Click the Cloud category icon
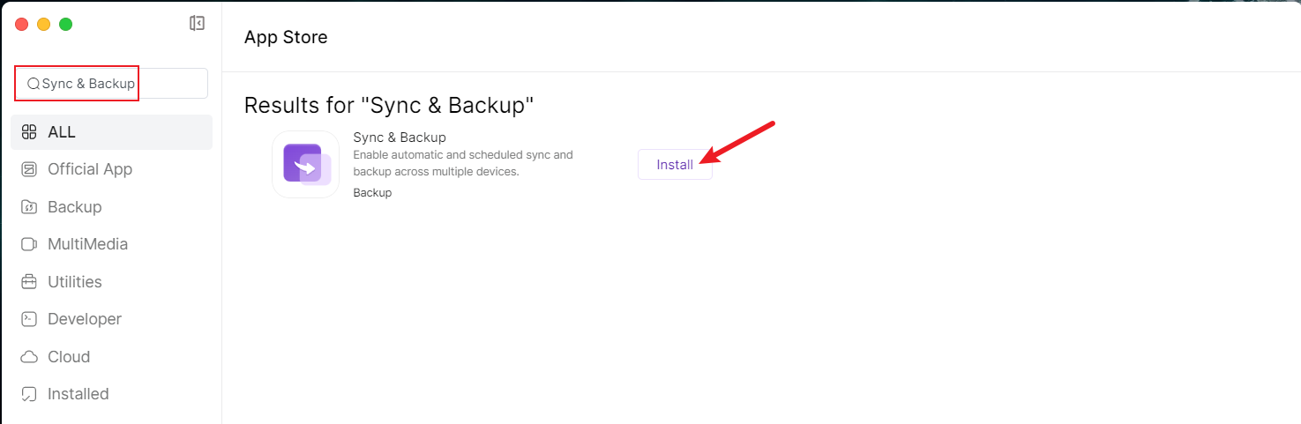The height and width of the screenshot is (424, 1301). point(29,357)
